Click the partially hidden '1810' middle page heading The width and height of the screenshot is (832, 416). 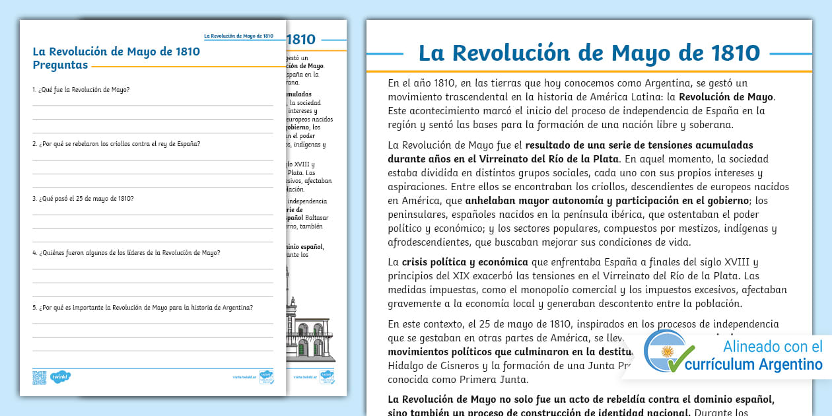[x=301, y=39]
